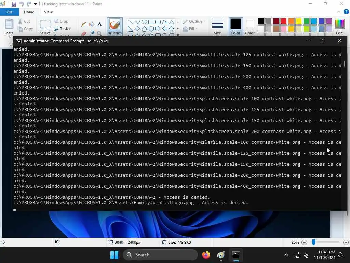This screenshot has width=350, height=263.
Task: Select the Text tool
Action: [99, 24]
